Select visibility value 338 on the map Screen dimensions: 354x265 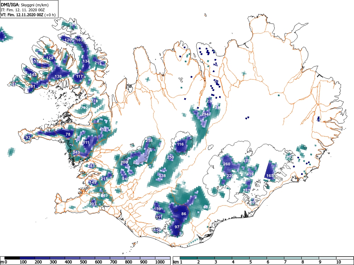click(x=162, y=176)
